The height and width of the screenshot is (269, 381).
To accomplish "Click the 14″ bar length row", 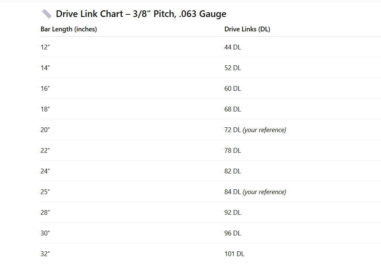I will tap(45, 68).
